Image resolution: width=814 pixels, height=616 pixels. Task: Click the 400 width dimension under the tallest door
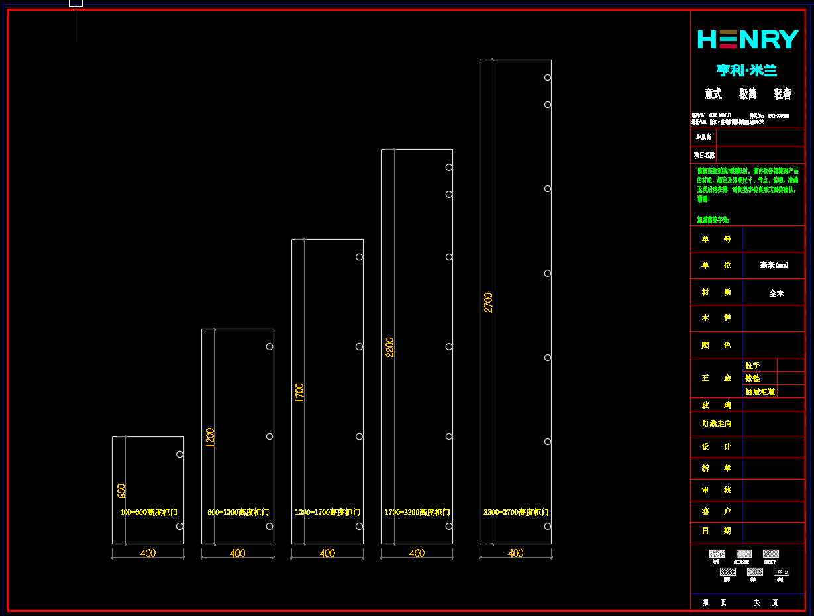click(515, 553)
